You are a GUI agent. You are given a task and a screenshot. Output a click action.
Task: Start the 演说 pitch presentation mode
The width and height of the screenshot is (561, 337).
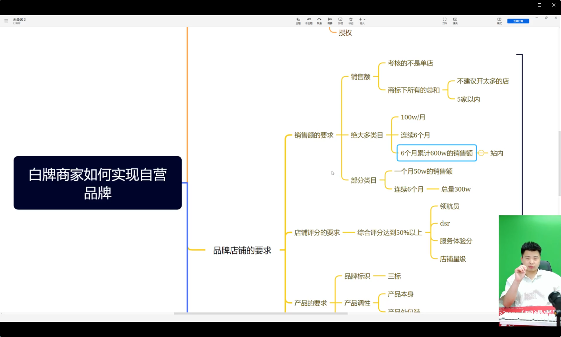point(455,20)
